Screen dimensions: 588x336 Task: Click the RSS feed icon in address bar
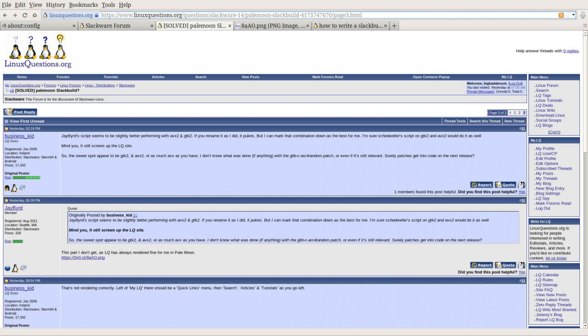click(561, 15)
